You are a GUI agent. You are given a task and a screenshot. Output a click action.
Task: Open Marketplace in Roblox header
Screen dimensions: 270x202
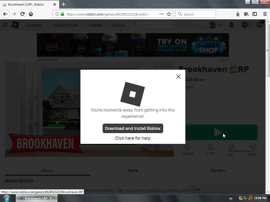(x=65, y=25)
